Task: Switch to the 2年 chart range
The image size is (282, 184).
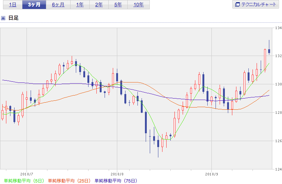Action: tap(99, 5)
